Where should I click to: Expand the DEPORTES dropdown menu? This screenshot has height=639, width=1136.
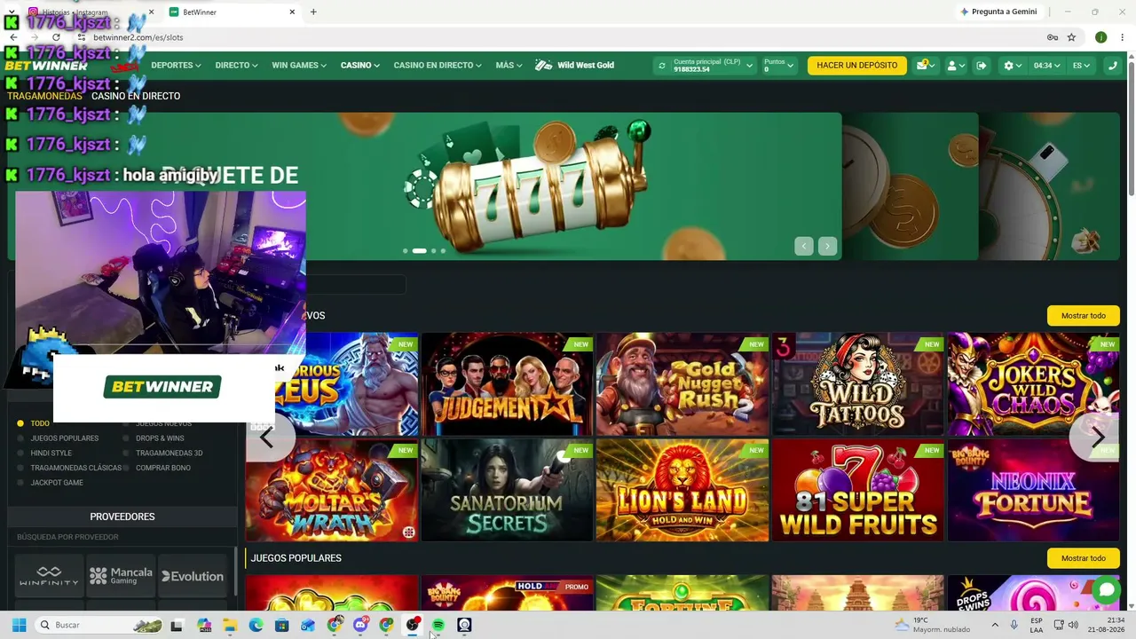click(x=176, y=66)
